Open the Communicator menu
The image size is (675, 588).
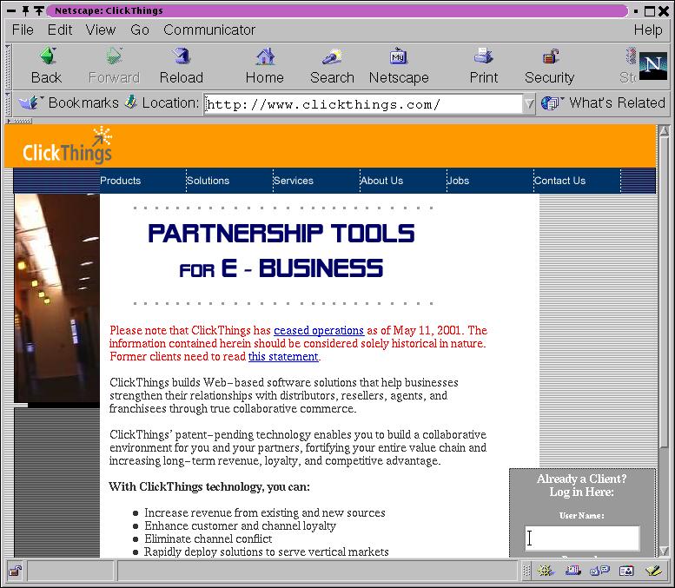coord(209,30)
